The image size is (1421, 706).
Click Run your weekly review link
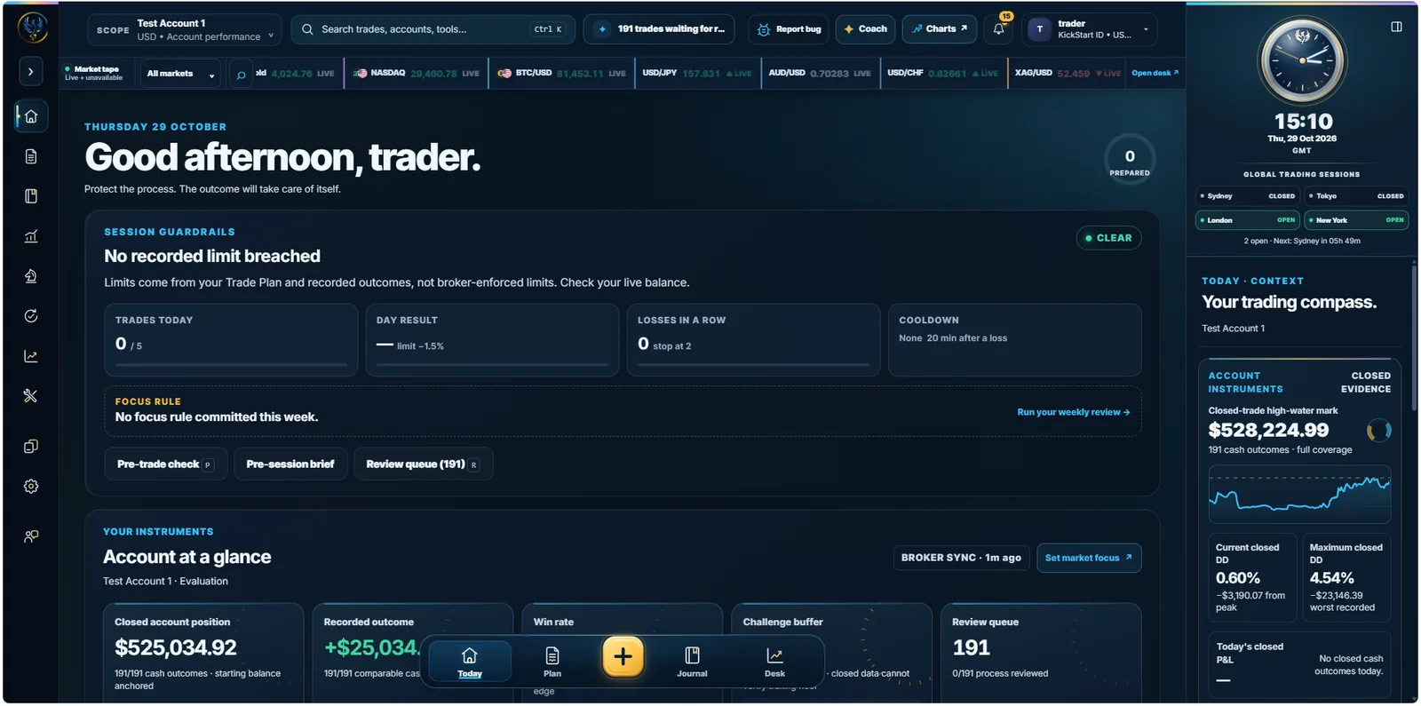(x=1073, y=412)
